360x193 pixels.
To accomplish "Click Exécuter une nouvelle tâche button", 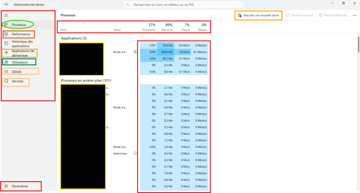I will click(258, 15).
